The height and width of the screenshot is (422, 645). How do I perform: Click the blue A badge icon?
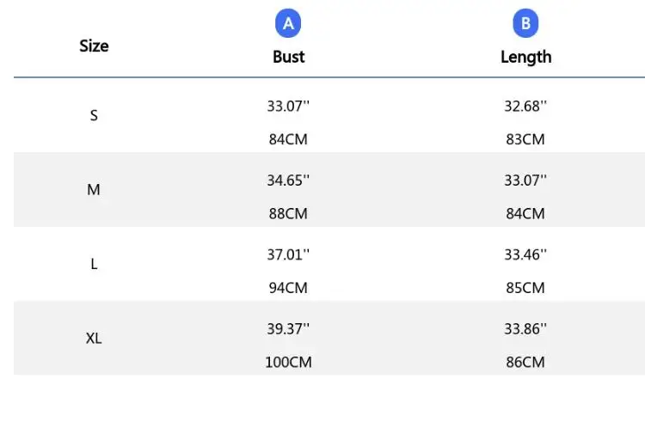(288, 23)
